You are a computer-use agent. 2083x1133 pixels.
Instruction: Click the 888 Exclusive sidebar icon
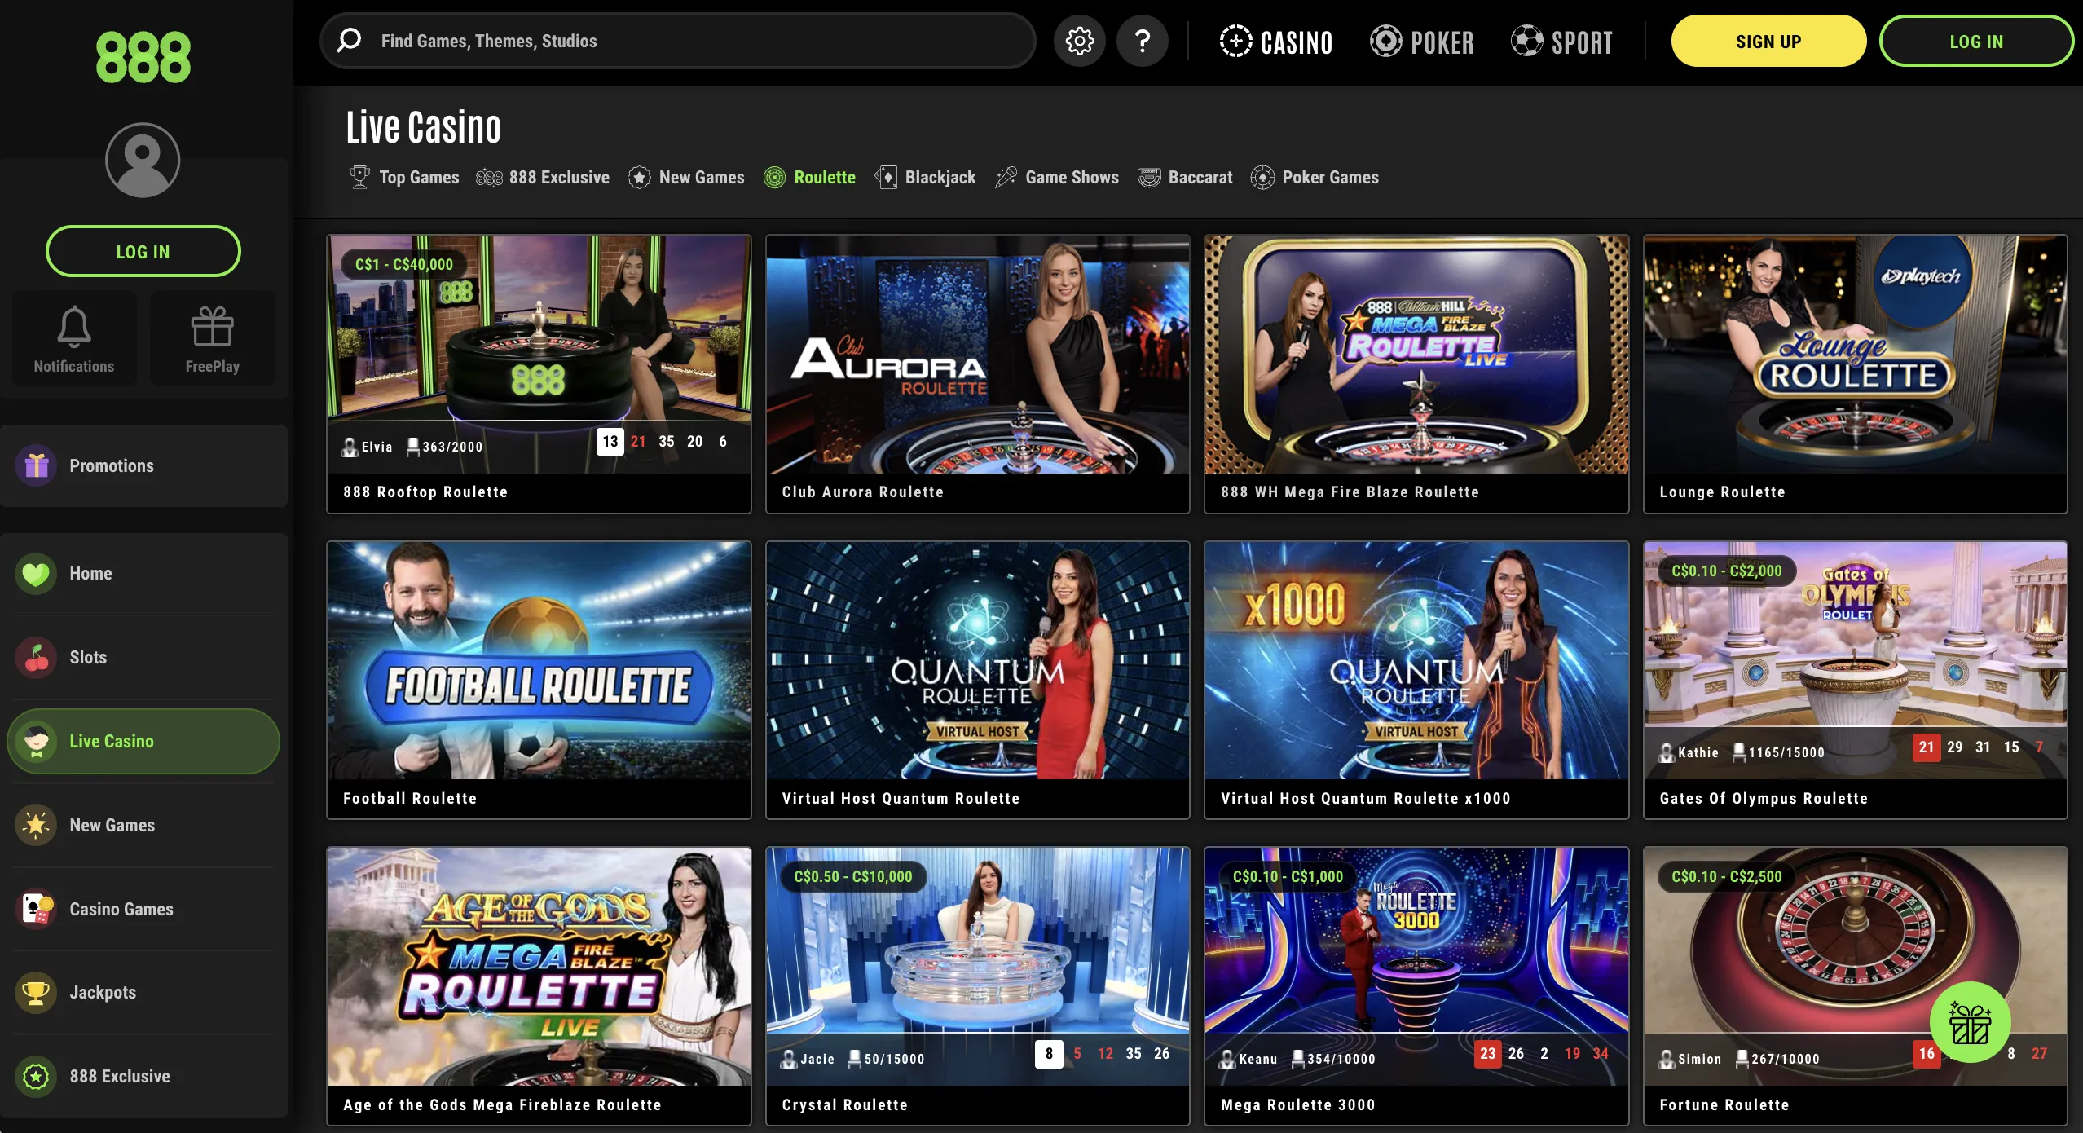(x=36, y=1077)
